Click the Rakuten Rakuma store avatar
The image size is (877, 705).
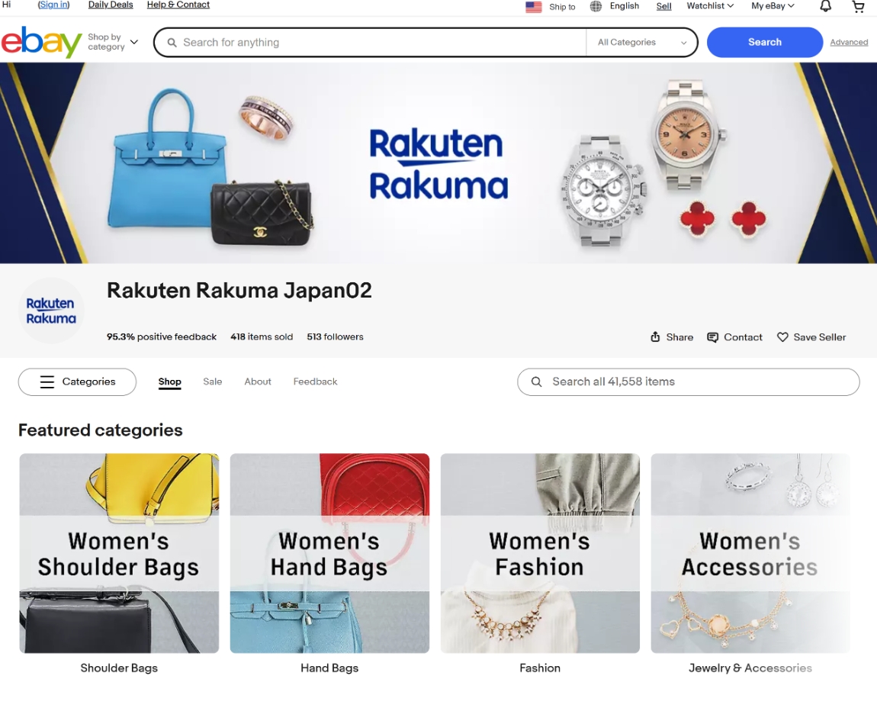pyautogui.click(x=51, y=311)
